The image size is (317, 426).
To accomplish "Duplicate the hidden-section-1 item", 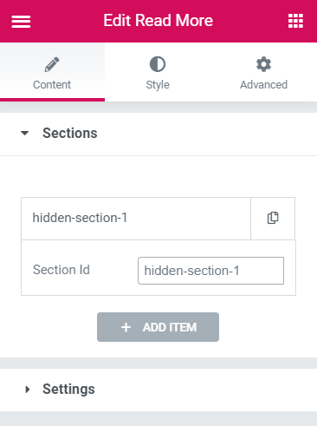I will coord(273,218).
